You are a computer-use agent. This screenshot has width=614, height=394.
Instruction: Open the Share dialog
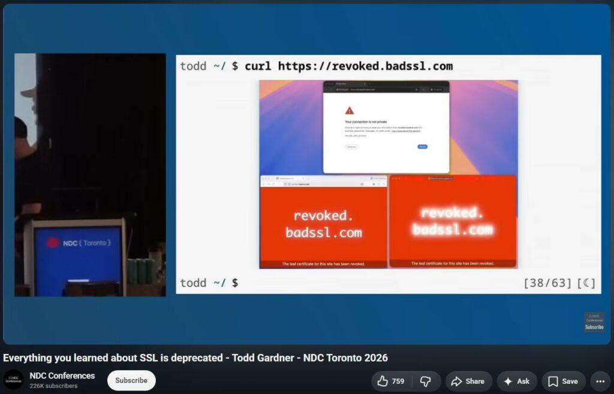click(469, 381)
